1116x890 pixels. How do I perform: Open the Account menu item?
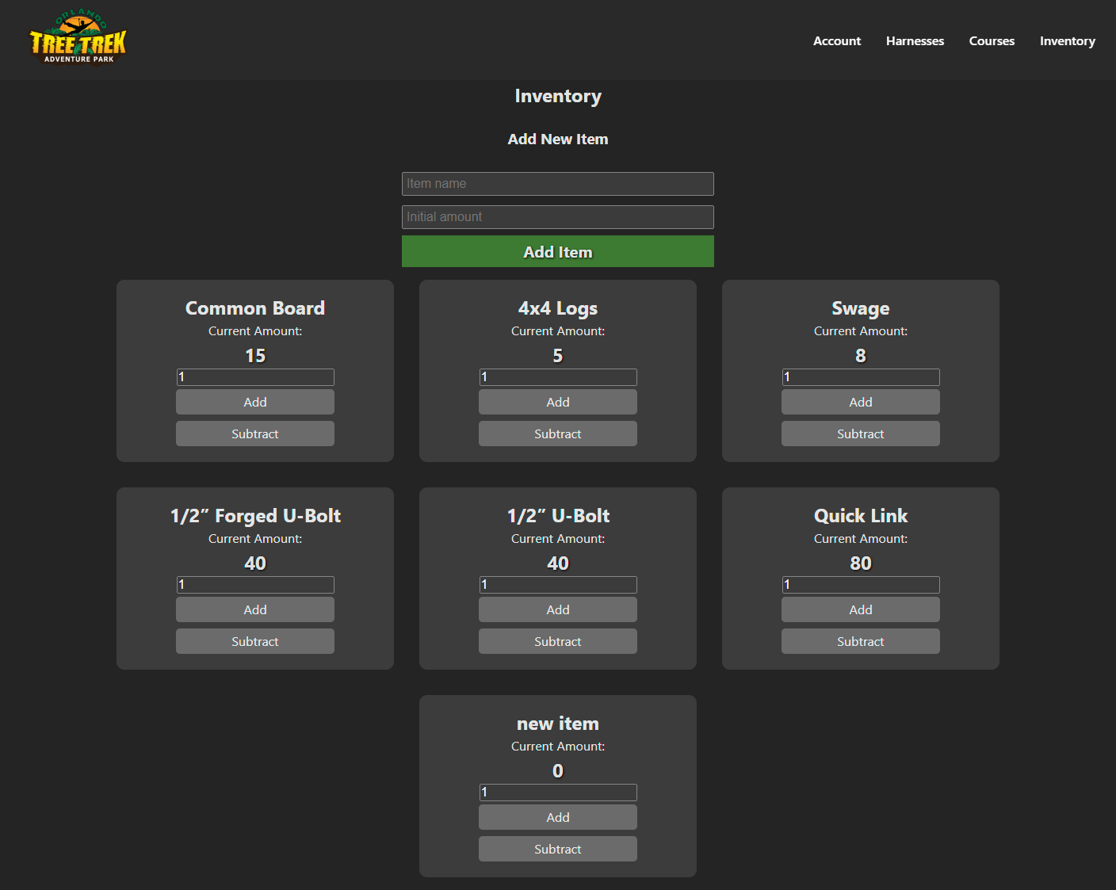point(836,41)
